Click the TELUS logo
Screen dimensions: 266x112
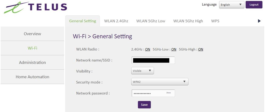tap(35, 7)
